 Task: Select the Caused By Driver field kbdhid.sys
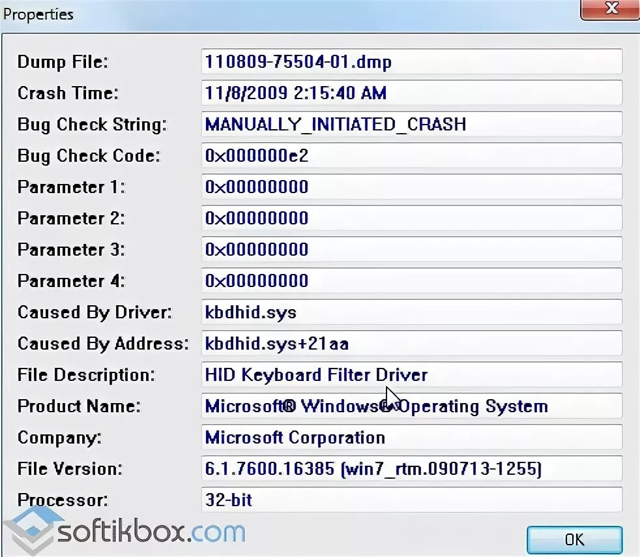[x=412, y=312]
